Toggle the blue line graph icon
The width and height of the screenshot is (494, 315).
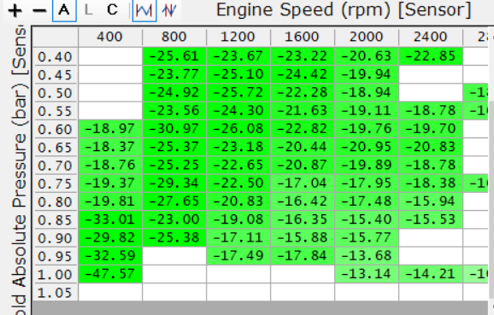(144, 10)
